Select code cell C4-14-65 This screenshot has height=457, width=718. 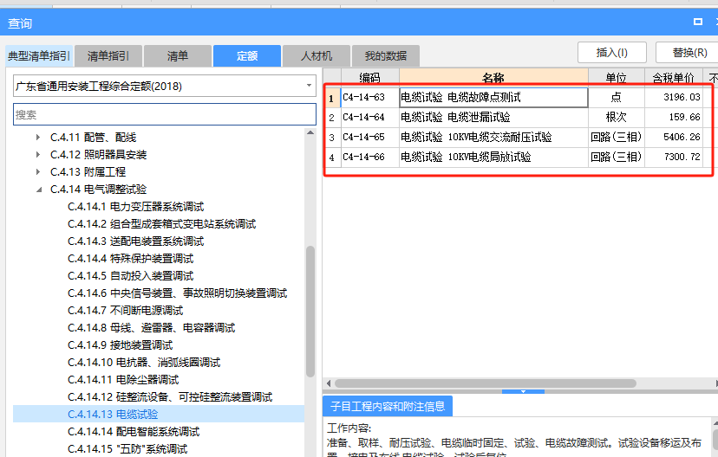tap(369, 137)
